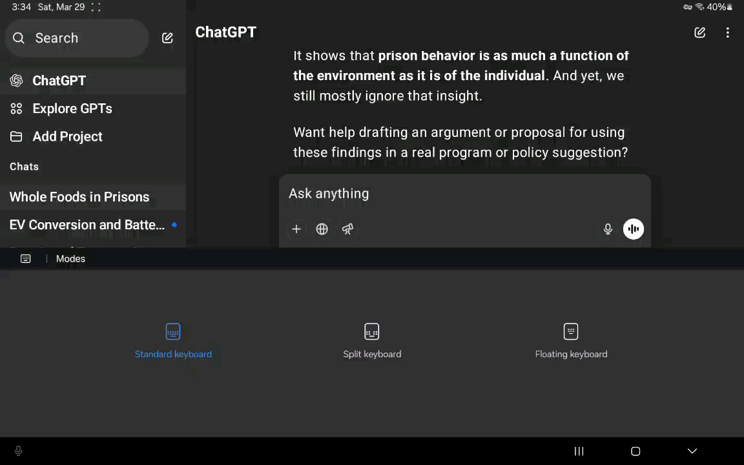This screenshot has width=744, height=465.
Task: Tap the screenshot frame icon in status bar
Action: pyautogui.click(x=96, y=7)
